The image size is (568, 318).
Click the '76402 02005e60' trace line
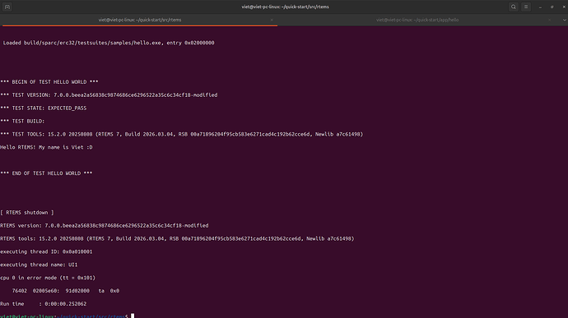tap(66, 291)
